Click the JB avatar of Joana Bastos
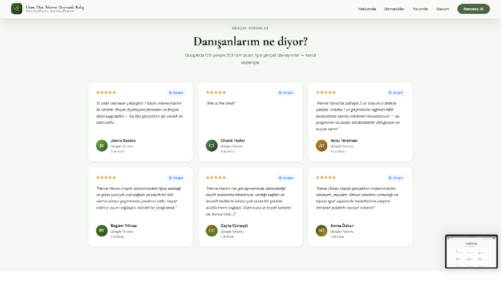 pos(102,145)
